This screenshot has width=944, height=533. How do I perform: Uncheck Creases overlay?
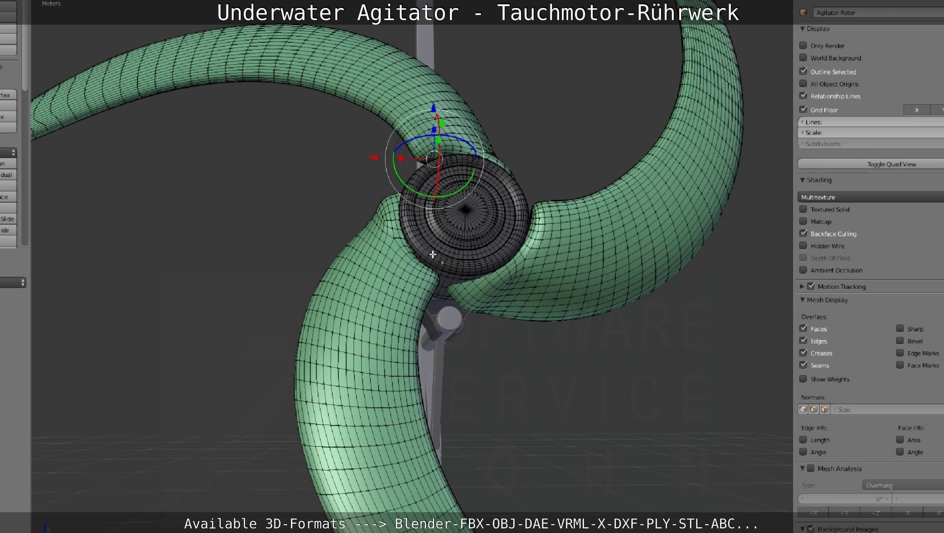click(x=803, y=353)
